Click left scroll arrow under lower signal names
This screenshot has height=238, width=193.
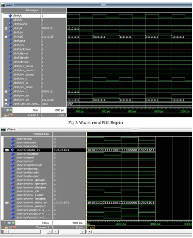[6, 232]
